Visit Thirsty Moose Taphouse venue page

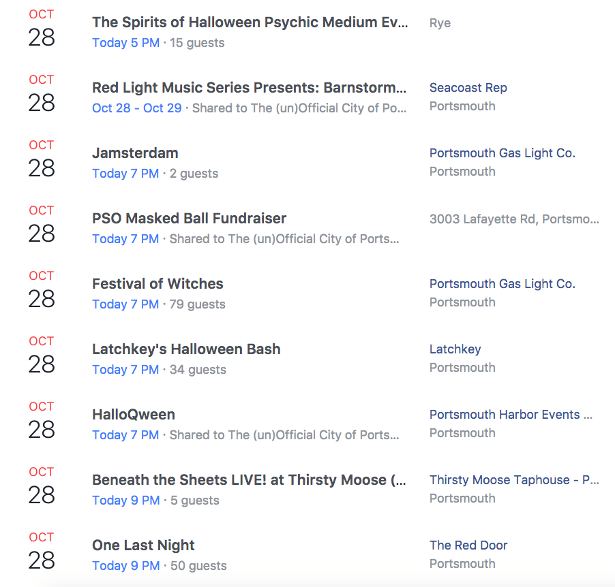(x=514, y=480)
